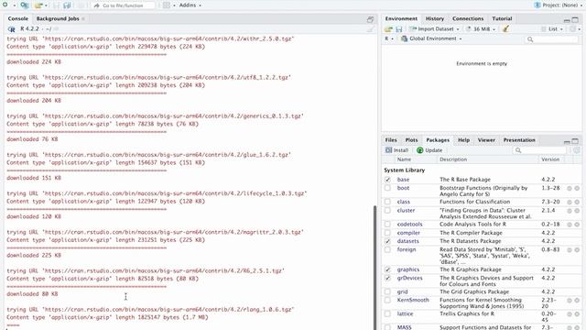Refresh the Packages list
The width and height of the screenshot is (586, 330).
(x=576, y=150)
